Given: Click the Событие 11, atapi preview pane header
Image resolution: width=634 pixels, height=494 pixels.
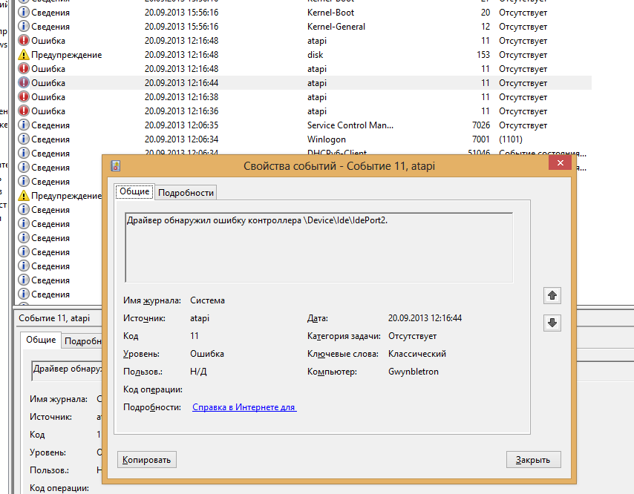Looking at the screenshot, I should coord(54,318).
